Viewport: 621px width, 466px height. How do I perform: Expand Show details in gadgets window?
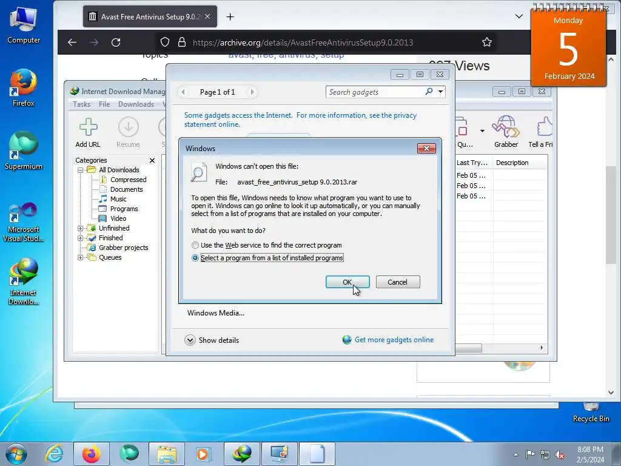pyautogui.click(x=212, y=340)
